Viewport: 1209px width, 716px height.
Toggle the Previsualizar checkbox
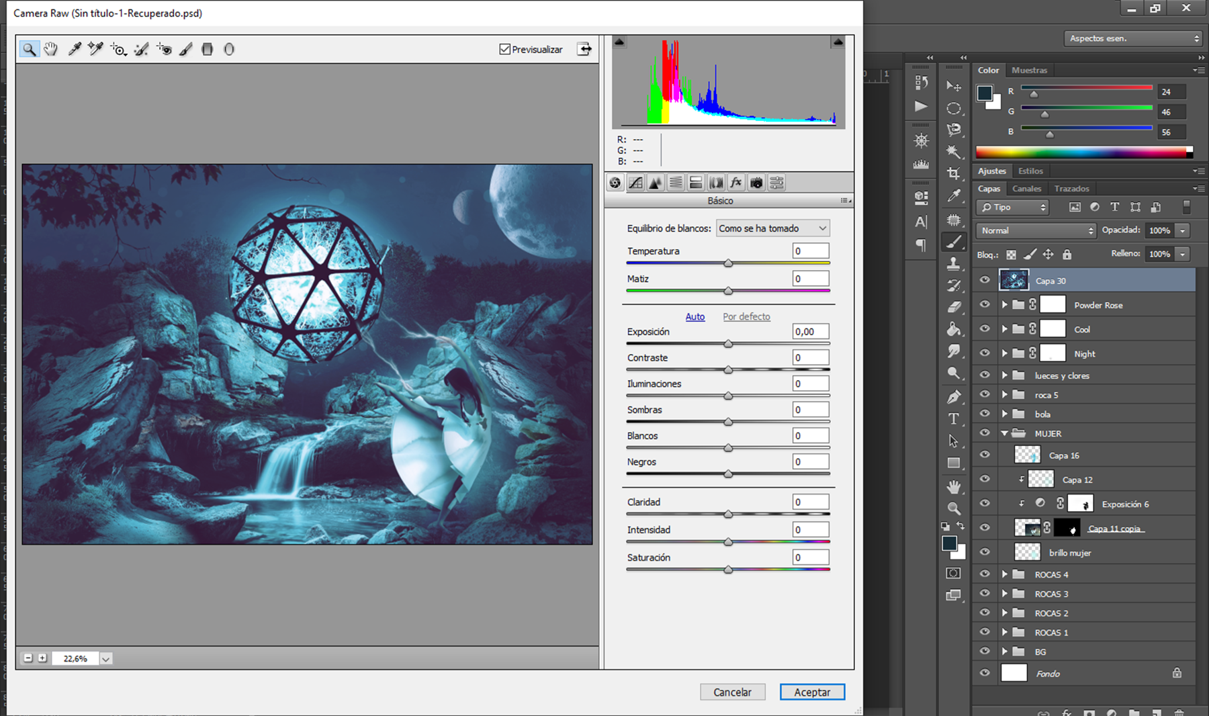tap(505, 49)
